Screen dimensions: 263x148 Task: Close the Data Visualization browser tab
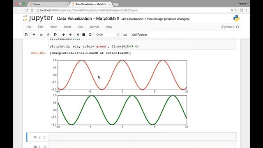(x=109, y=4)
